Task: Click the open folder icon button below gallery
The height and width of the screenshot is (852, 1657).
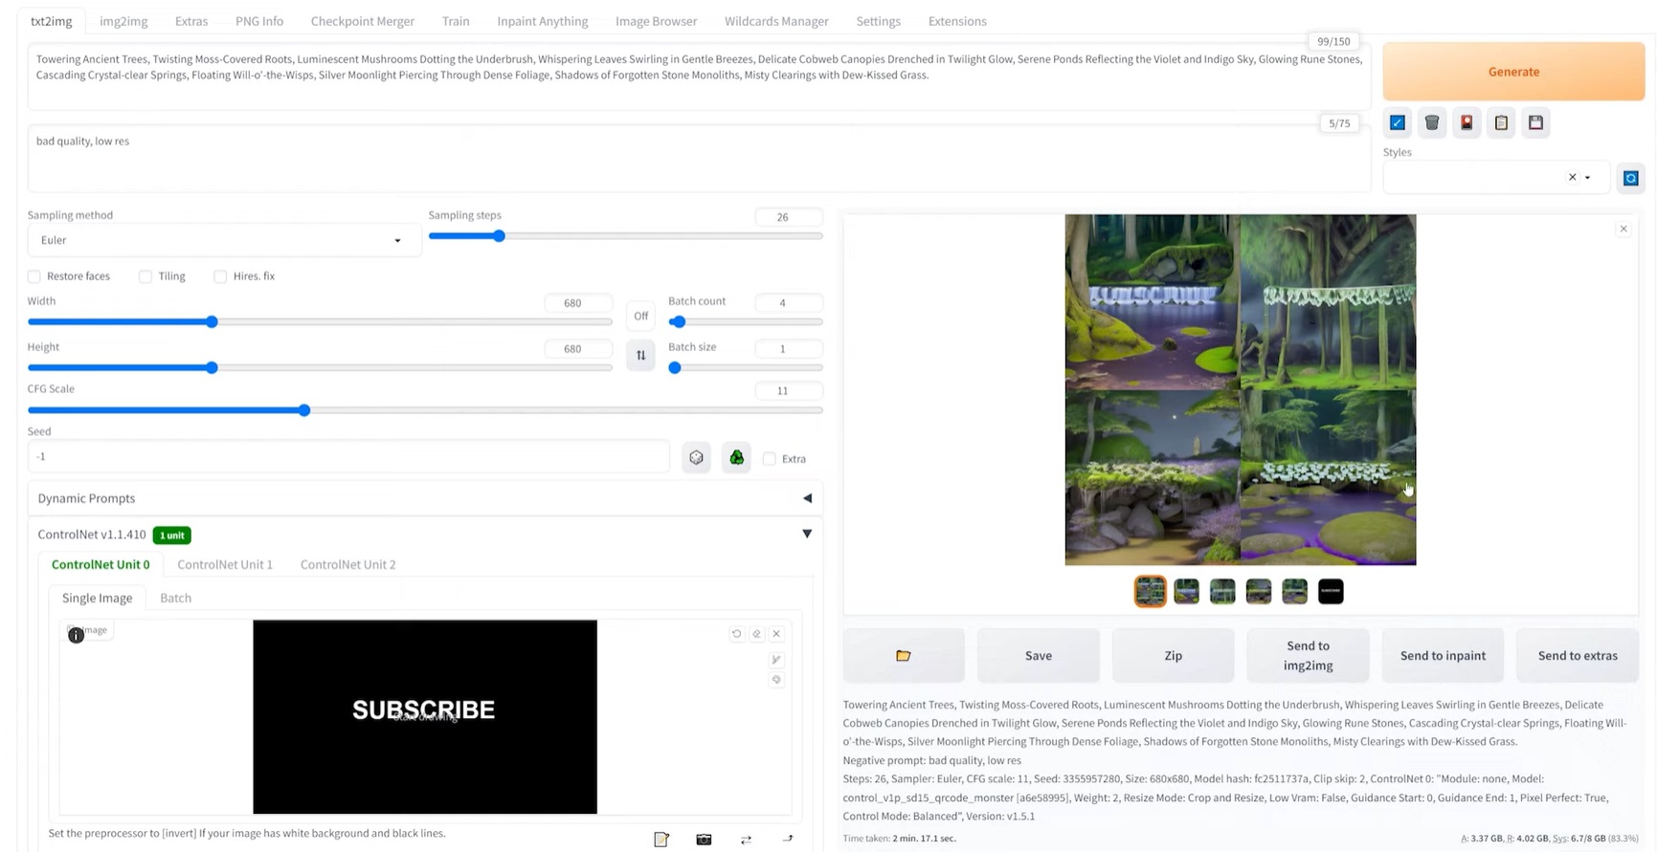Action: (x=904, y=655)
